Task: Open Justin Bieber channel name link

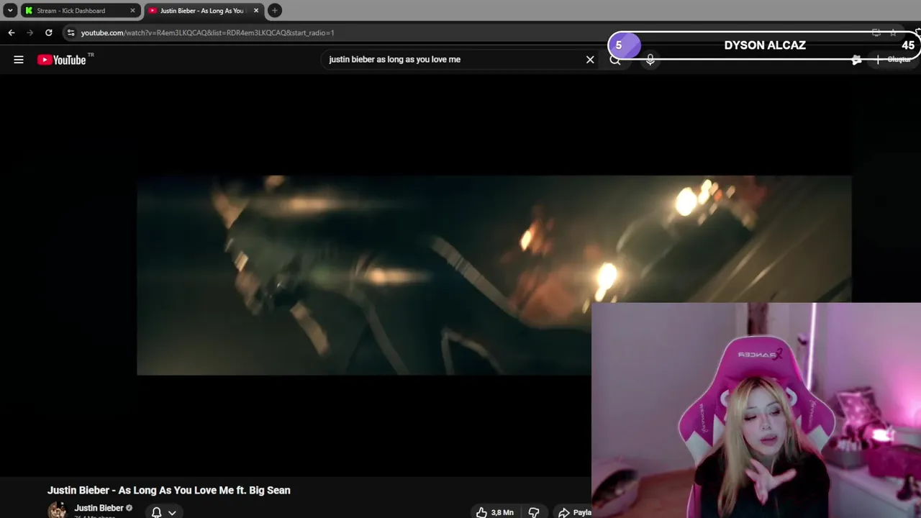Action: click(99, 508)
